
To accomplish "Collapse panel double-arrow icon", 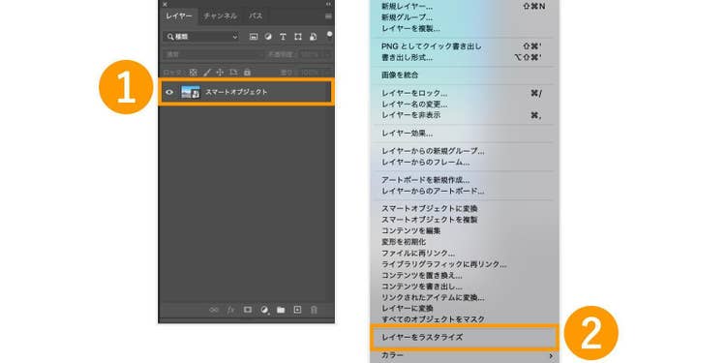I will coord(329,4).
